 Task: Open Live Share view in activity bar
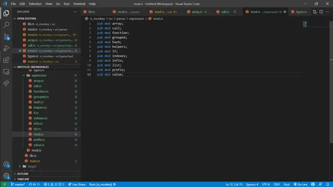pos(6,83)
